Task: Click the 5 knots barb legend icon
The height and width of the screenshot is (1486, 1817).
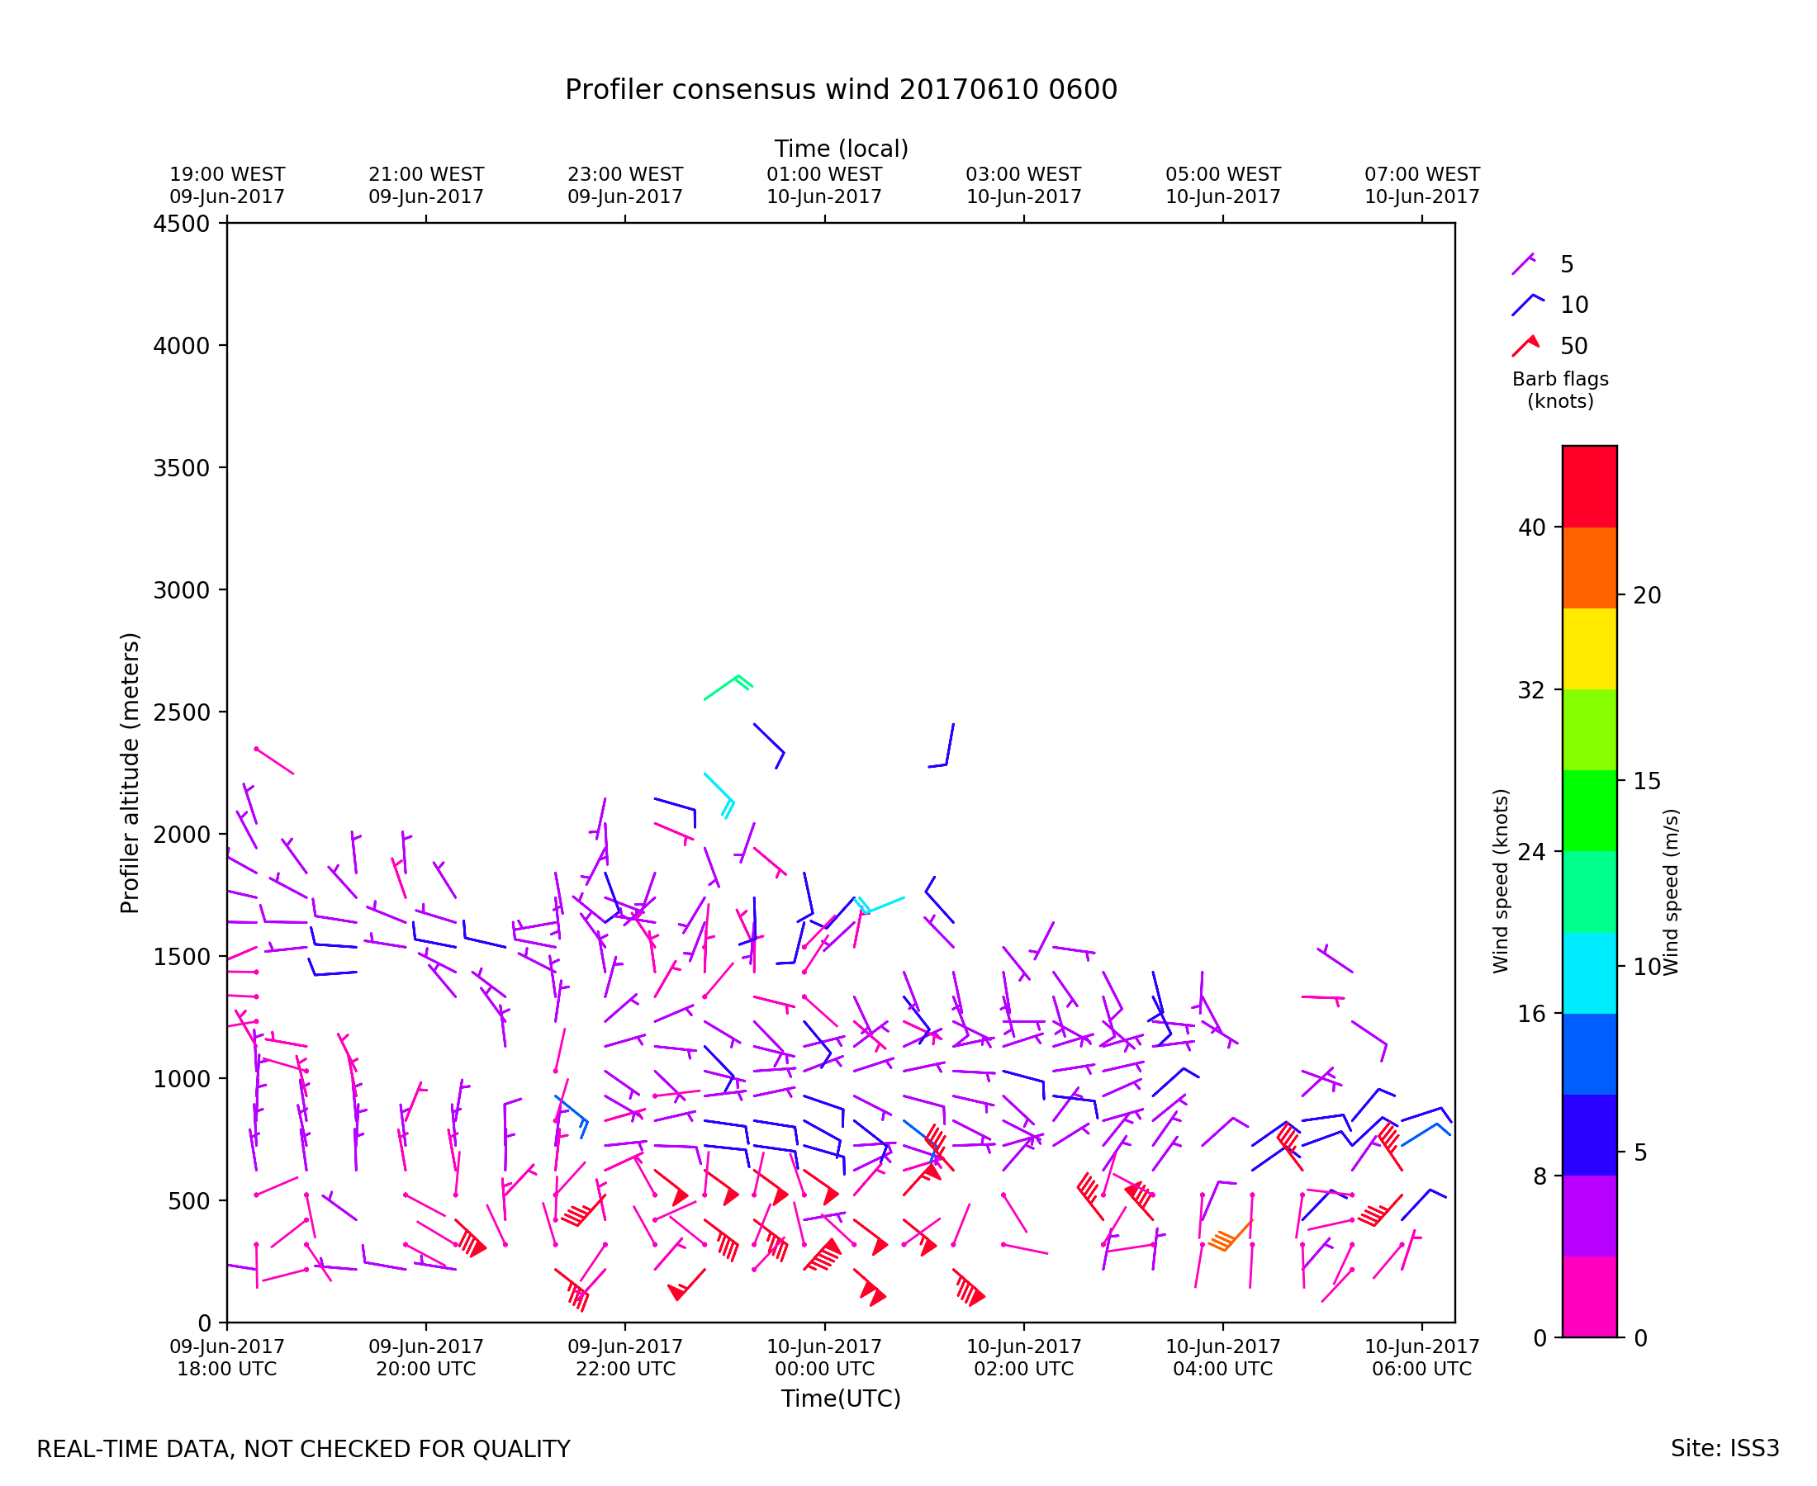Action: [1522, 264]
